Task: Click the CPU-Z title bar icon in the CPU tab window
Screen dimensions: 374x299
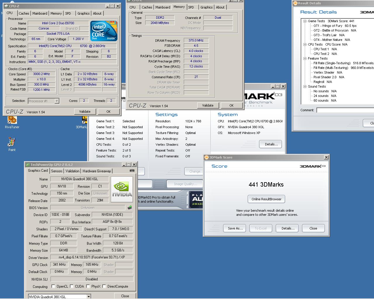Action: [6, 6]
